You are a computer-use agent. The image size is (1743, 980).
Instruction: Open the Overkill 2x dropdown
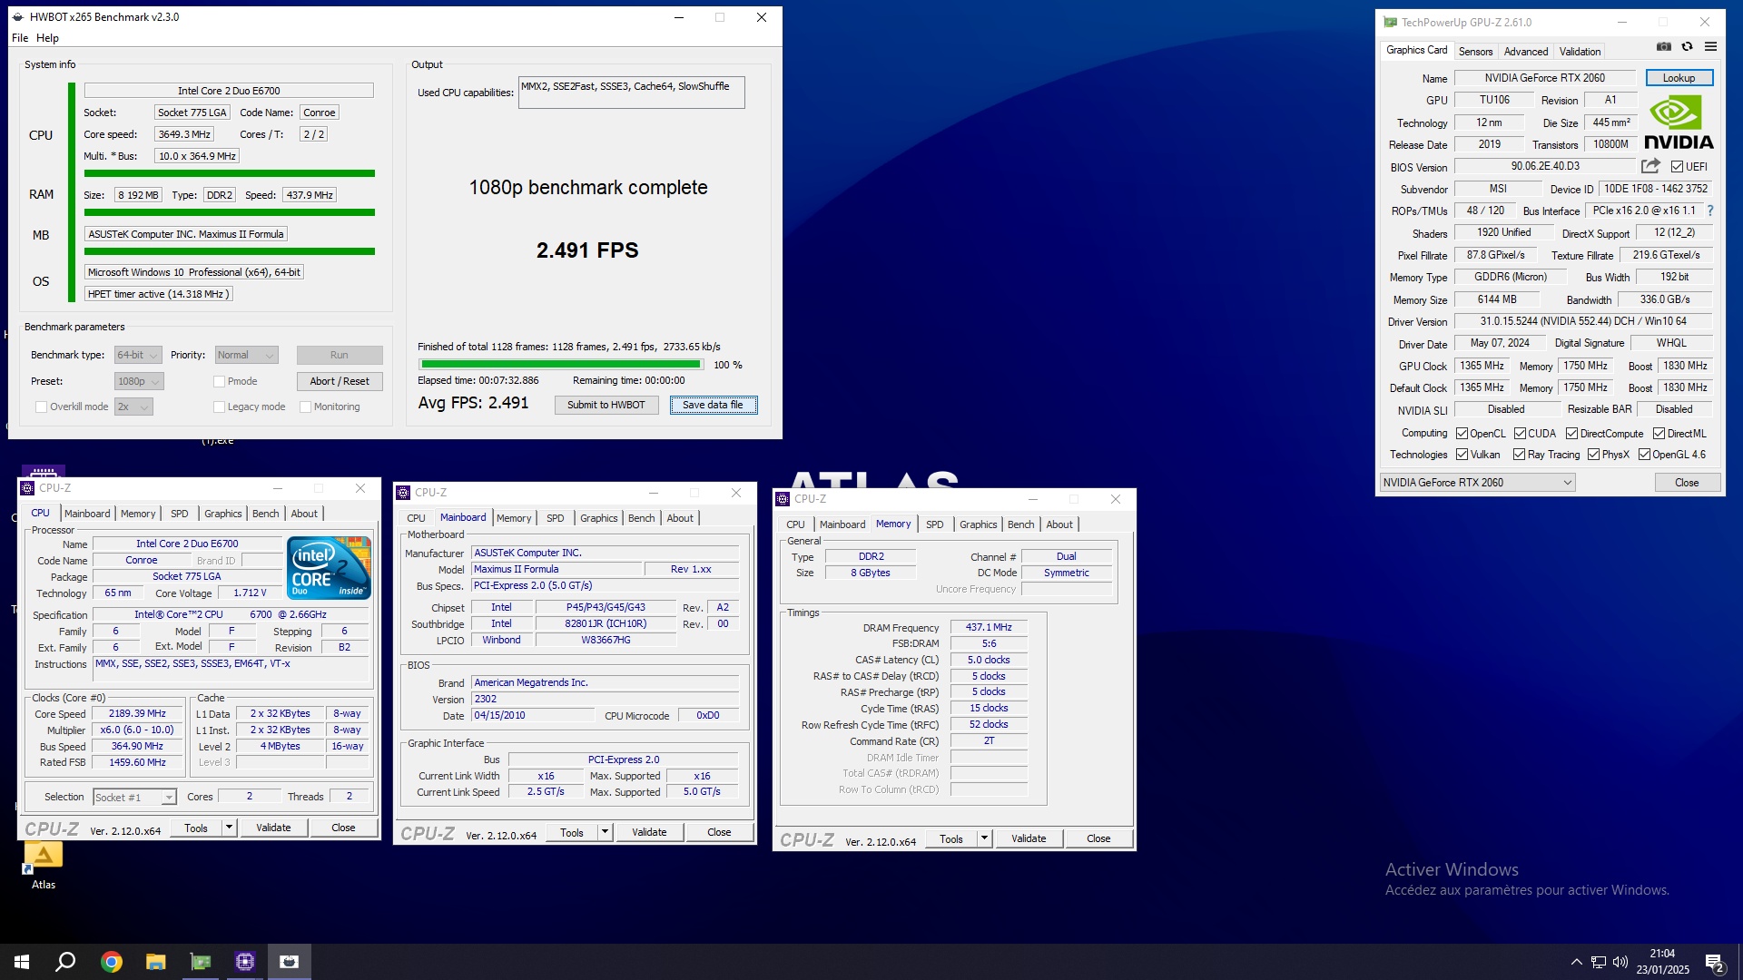coord(133,407)
